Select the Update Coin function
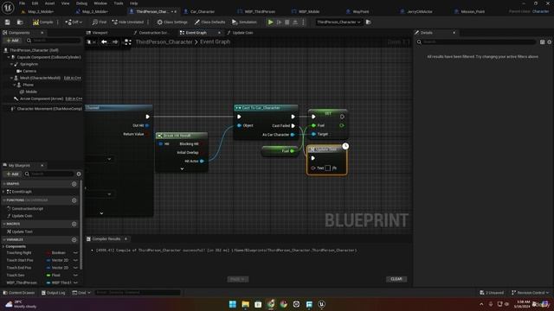 coord(22,216)
